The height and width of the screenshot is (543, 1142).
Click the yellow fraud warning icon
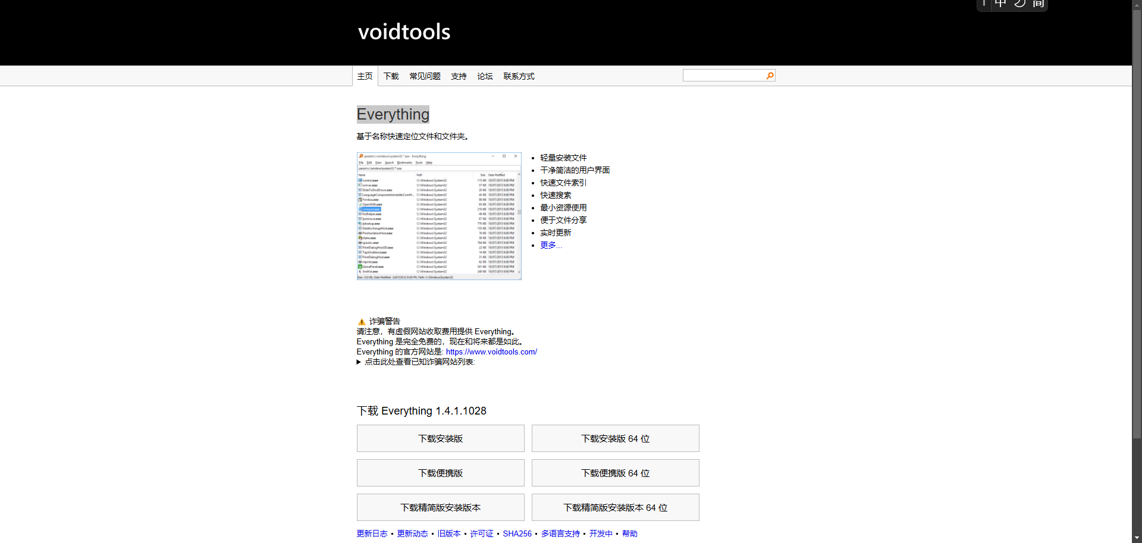pyautogui.click(x=361, y=322)
